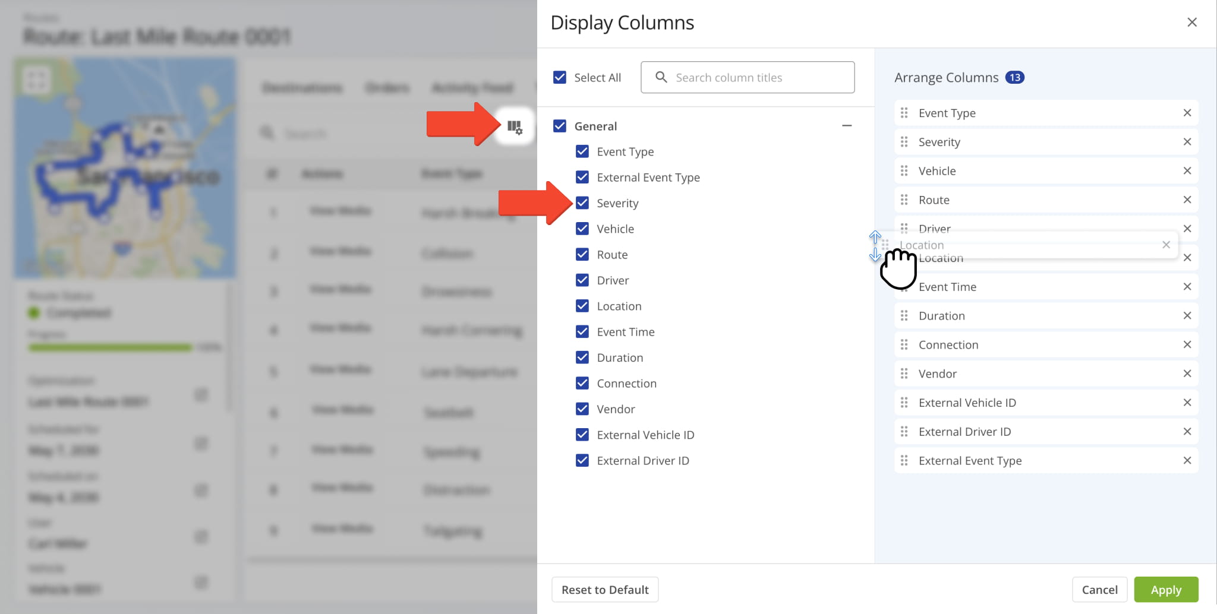Viewport: 1217px width, 614px height.
Task: Uncheck the External Driver ID checkbox
Action: coord(582,460)
